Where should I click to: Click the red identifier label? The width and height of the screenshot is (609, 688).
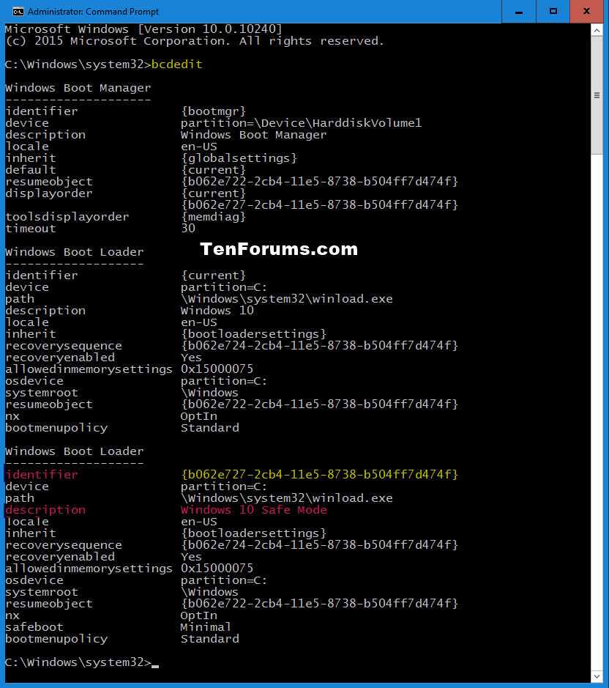tap(41, 474)
